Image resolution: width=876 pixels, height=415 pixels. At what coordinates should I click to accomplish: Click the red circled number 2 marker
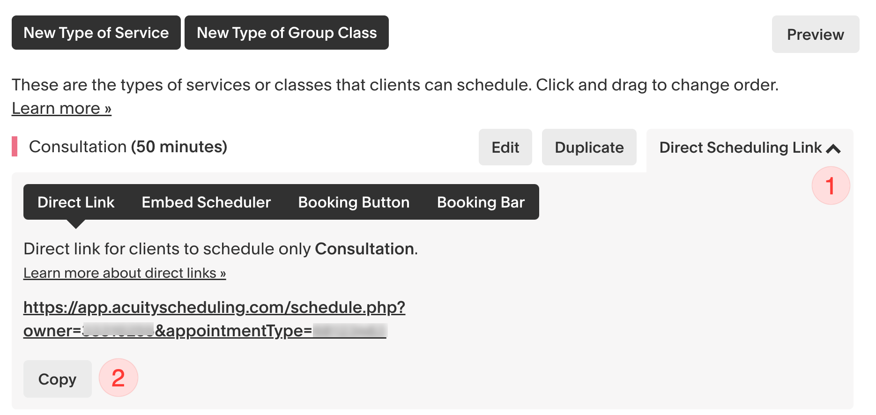[x=119, y=378]
